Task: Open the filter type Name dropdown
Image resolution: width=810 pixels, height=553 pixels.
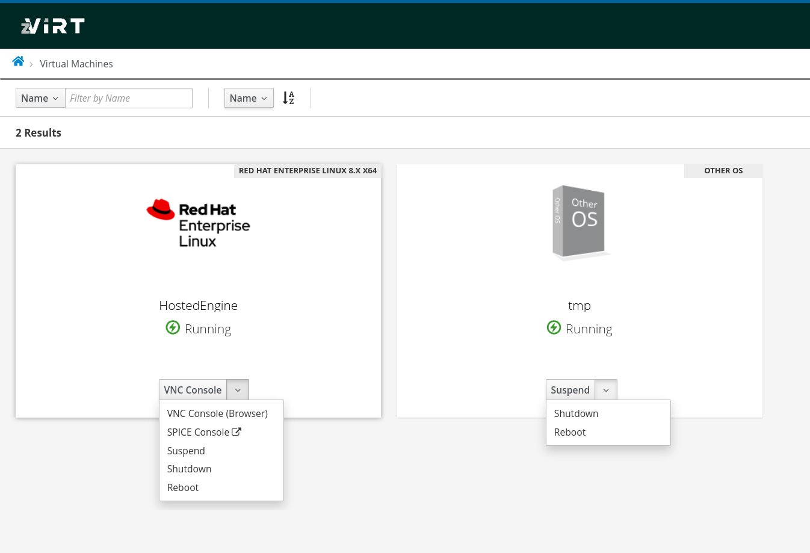Action: click(x=40, y=98)
